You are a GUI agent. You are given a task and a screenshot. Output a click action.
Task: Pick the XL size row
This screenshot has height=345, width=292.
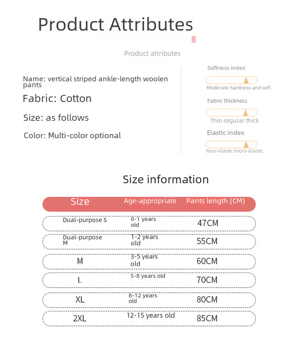(149, 299)
